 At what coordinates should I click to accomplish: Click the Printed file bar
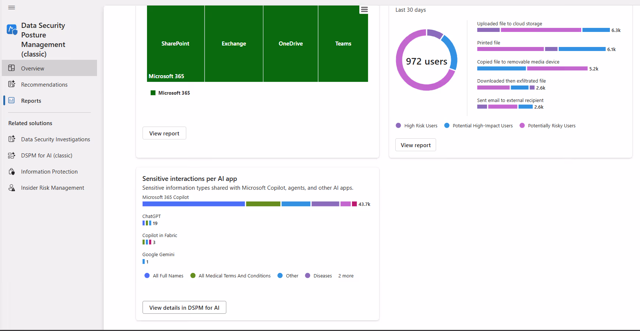(541, 49)
